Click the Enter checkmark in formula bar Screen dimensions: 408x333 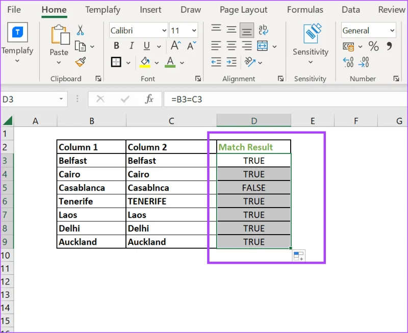pos(125,99)
